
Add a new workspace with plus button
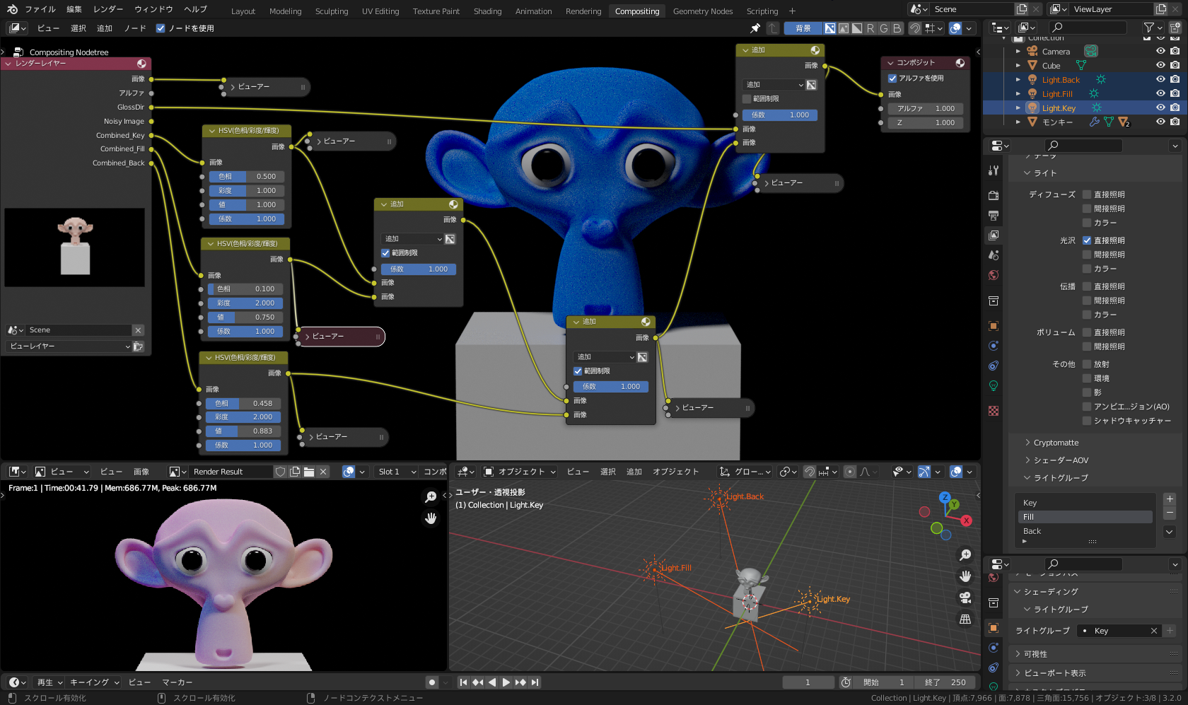pos(792,11)
